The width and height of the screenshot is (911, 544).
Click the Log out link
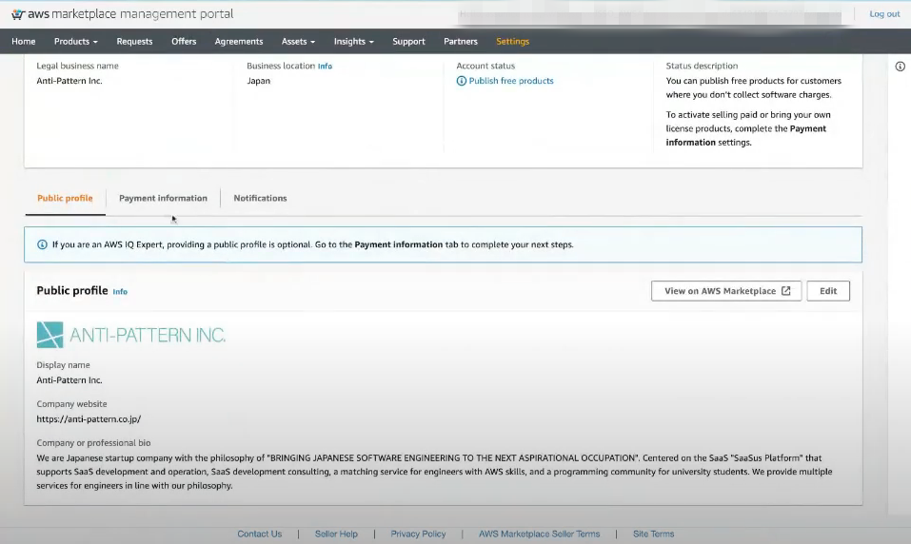coord(884,14)
